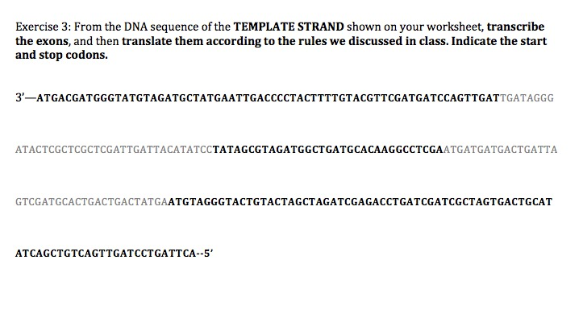Viewport: 583px width, 322px height.
Task: Click 'shown on your worksheet' text
Action: point(415,27)
